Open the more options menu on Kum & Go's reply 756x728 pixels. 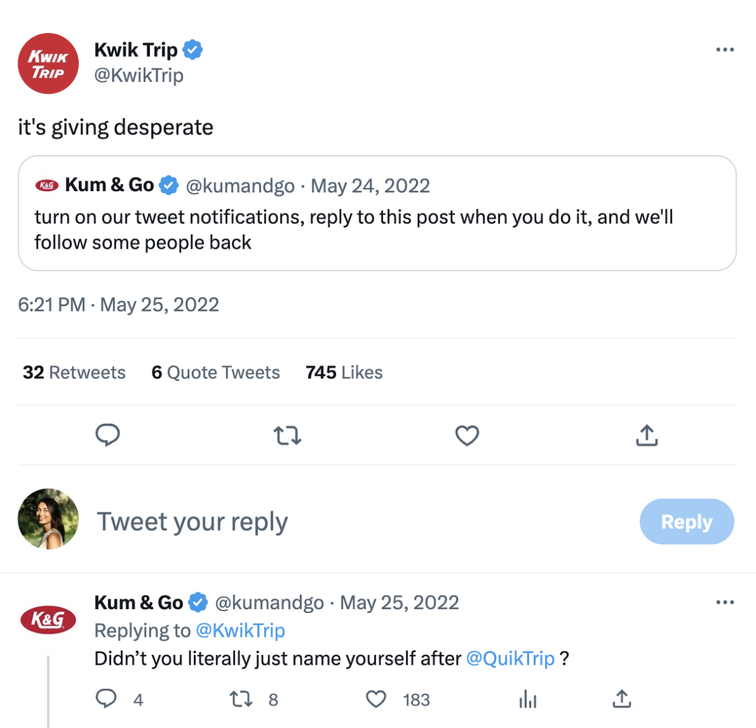[726, 601]
